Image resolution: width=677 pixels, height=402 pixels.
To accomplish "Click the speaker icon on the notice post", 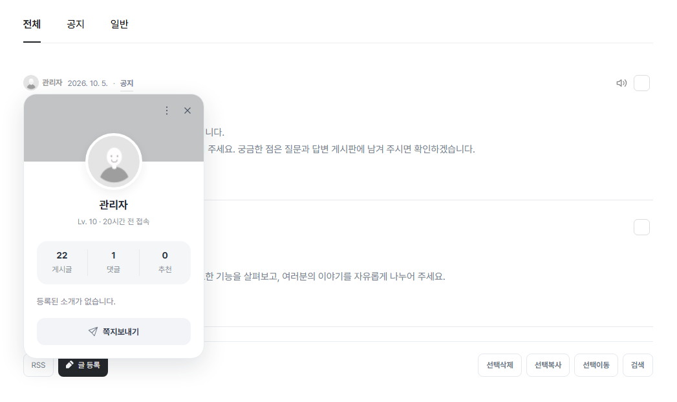I will click(621, 83).
